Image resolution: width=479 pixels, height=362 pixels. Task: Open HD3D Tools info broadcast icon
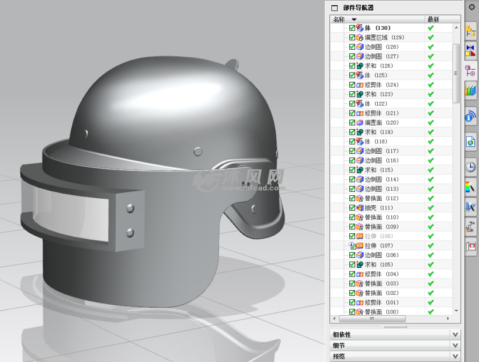point(470,116)
